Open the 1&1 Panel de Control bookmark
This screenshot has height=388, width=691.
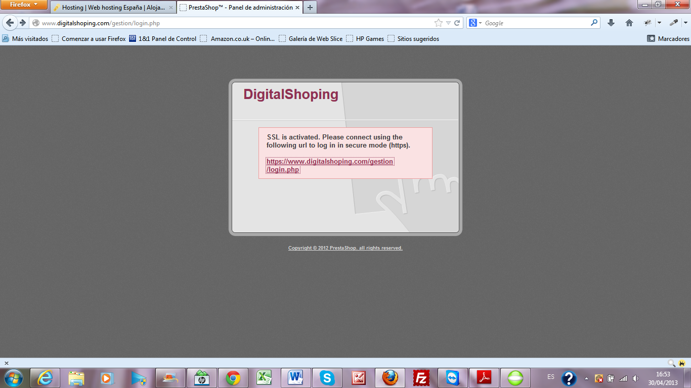[x=163, y=39]
